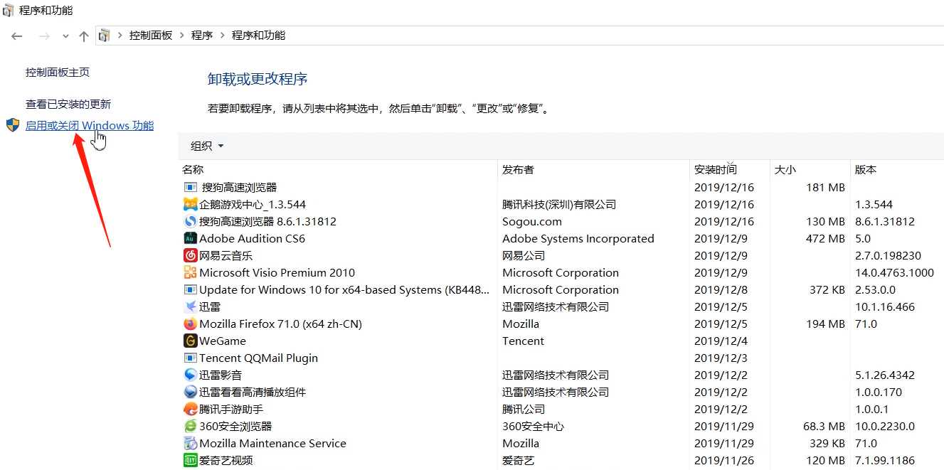Select the 360安全浏览器 icon
The width and height of the screenshot is (944, 470).
190,426
